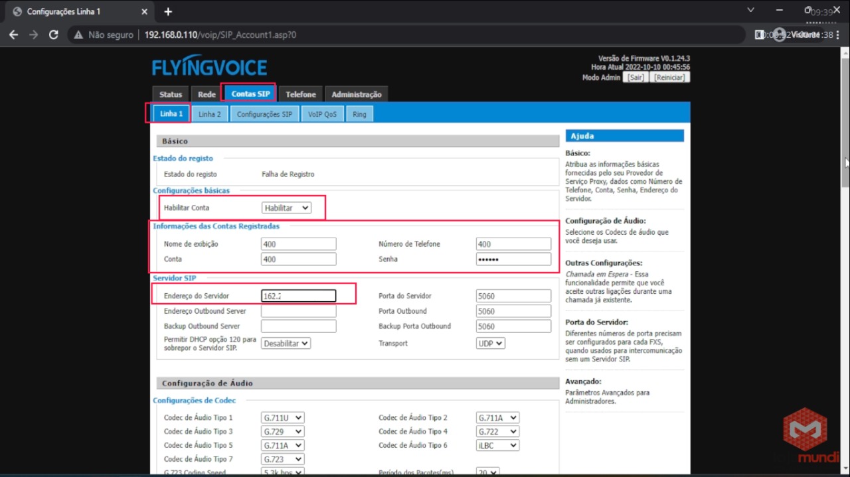Click the Configurações de Codec group label
The image size is (850, 477).
coord(195,401)
